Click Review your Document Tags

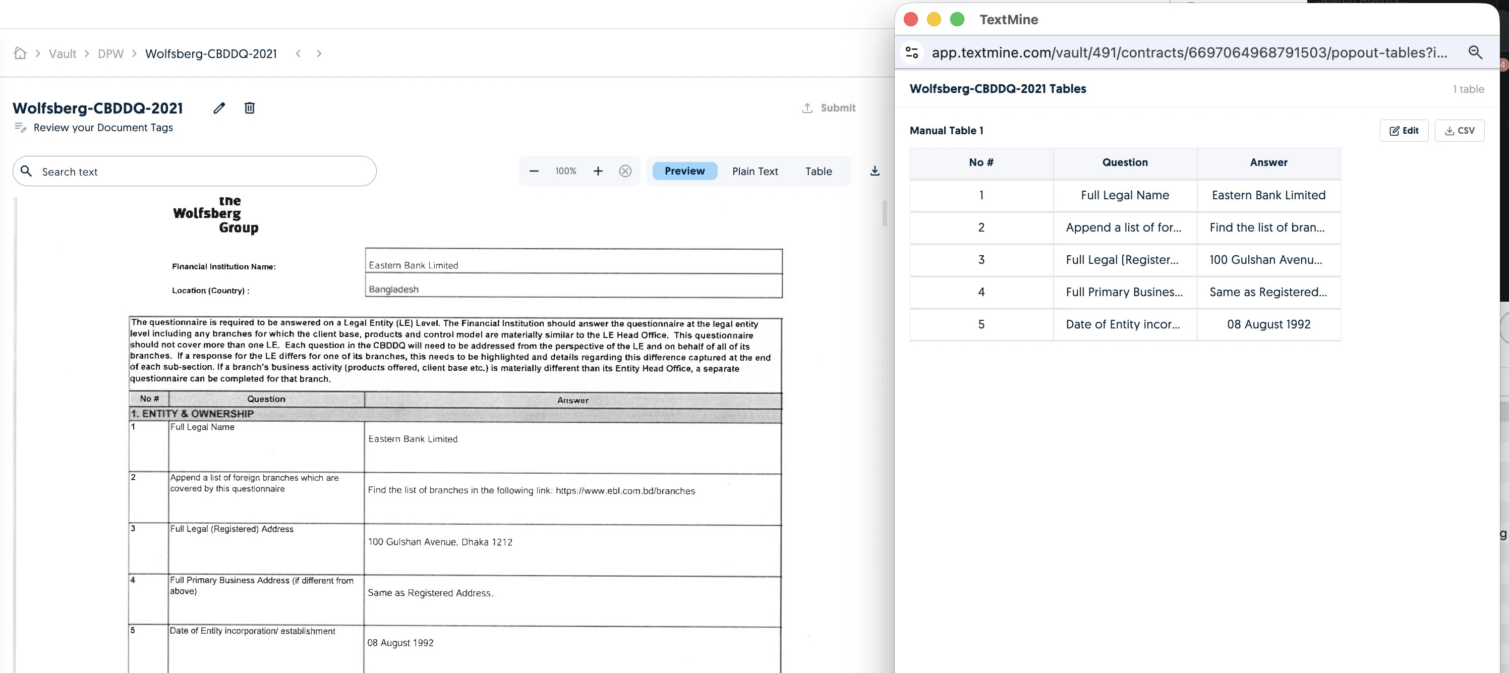(103, 128)
